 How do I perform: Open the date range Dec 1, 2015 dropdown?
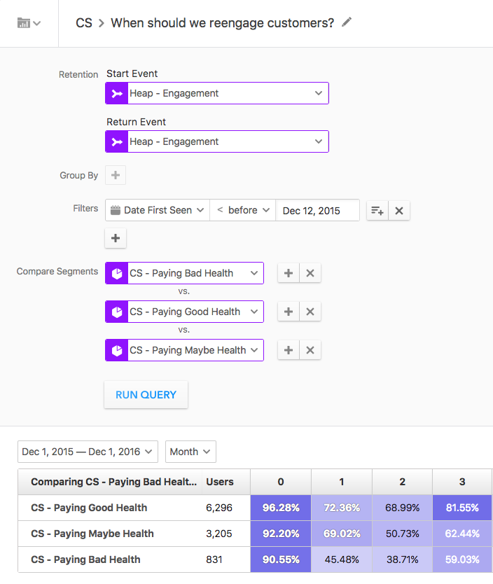point(88,452)
